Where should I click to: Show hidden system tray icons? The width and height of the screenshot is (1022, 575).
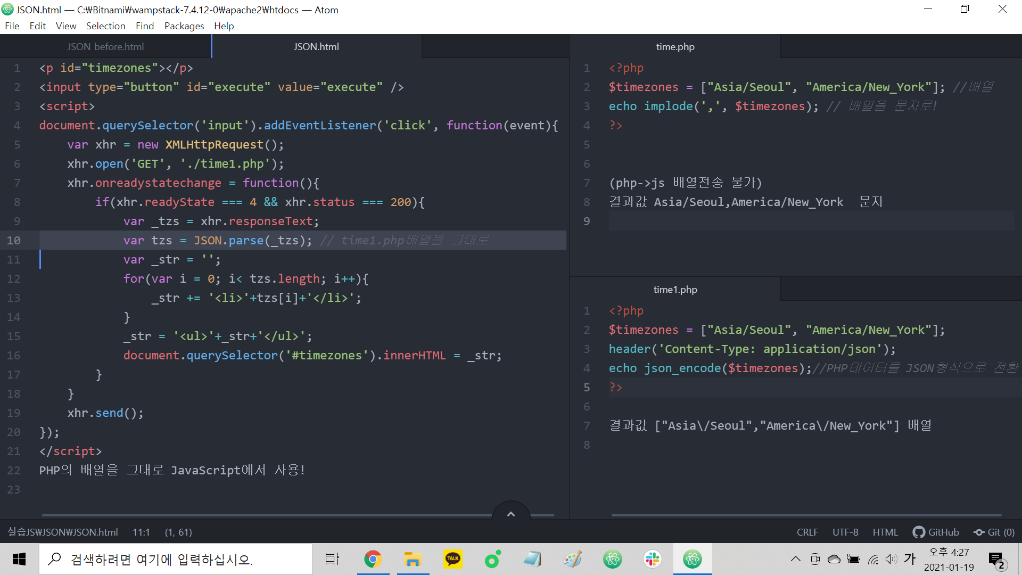pos(795,559)
